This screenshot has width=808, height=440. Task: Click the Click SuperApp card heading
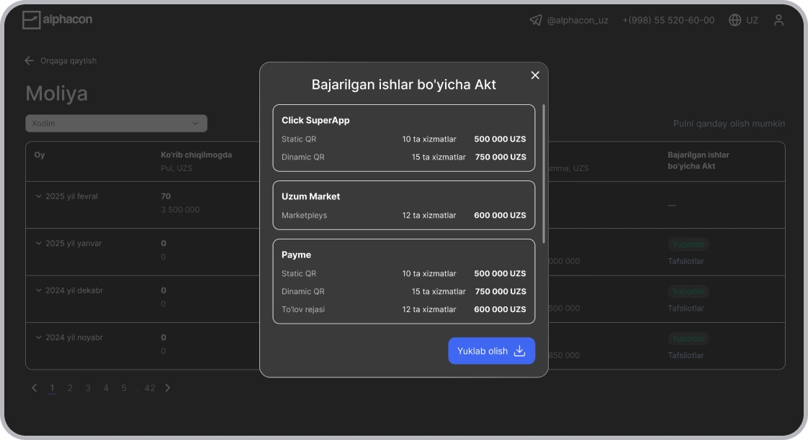[315, 120]
